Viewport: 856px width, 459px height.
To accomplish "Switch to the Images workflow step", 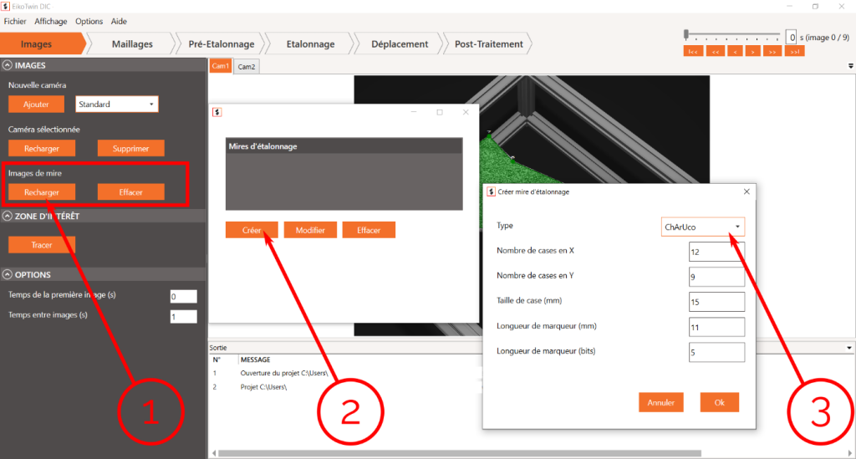I will pyautogui.click(x=36, y=44).
